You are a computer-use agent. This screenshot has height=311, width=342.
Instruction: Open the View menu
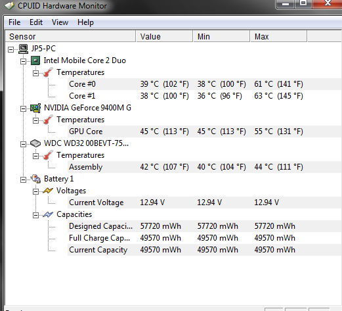(x=60, y=22)
